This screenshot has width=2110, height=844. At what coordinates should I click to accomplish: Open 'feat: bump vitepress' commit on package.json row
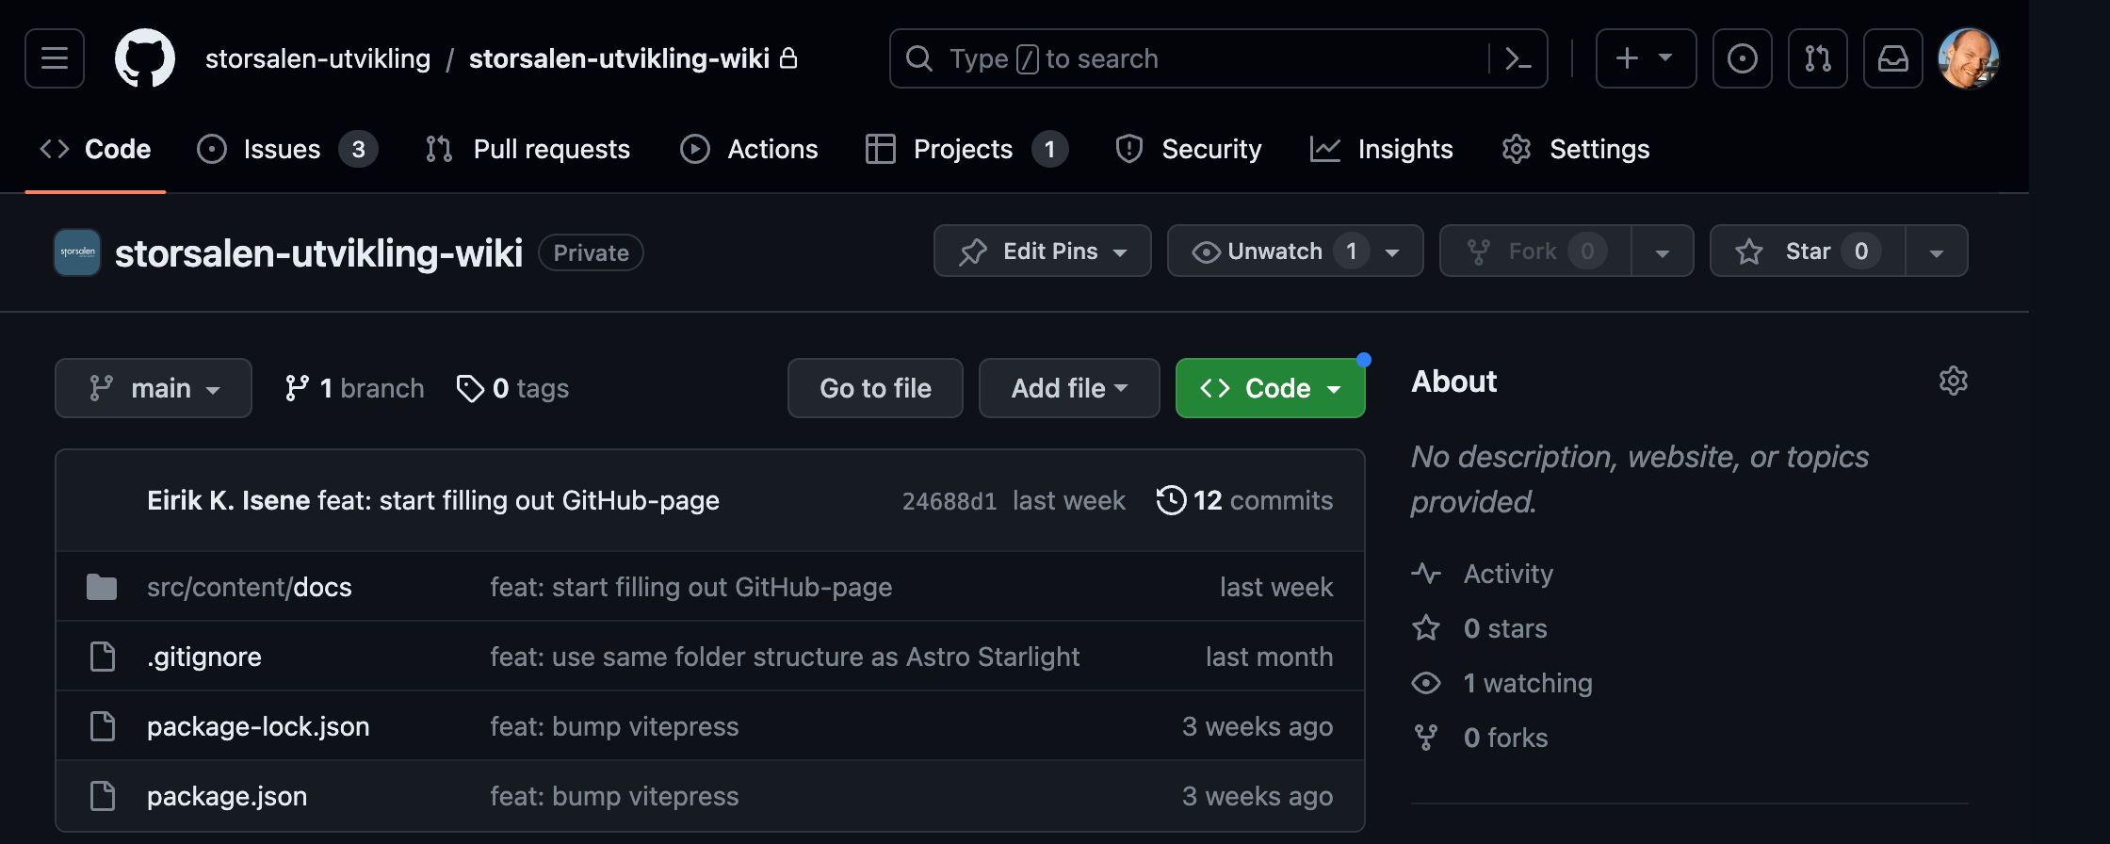click(614, 796)
